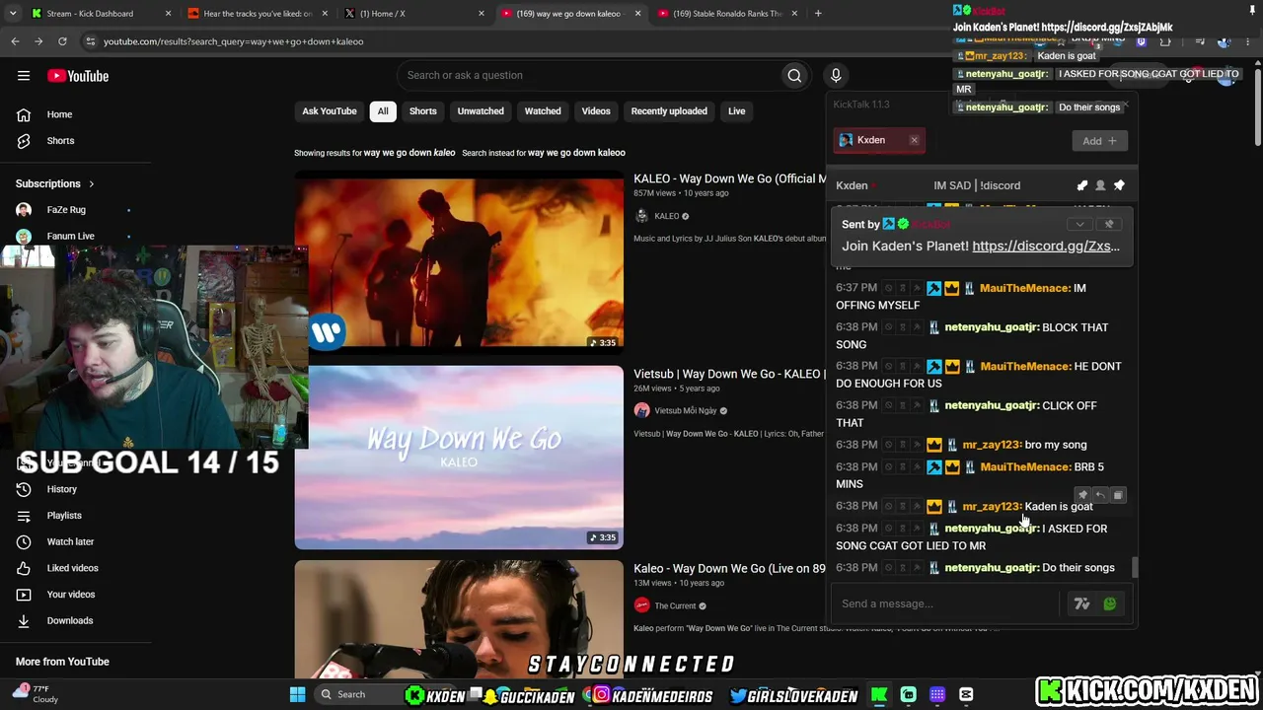The image size is (1263, 710).
Task: Go back with the browser back arrow
Action: 15,41
